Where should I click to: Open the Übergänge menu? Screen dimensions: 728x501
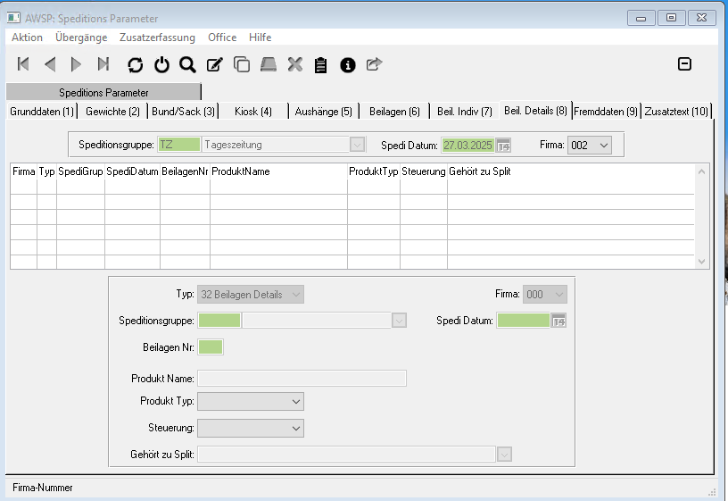81,38
